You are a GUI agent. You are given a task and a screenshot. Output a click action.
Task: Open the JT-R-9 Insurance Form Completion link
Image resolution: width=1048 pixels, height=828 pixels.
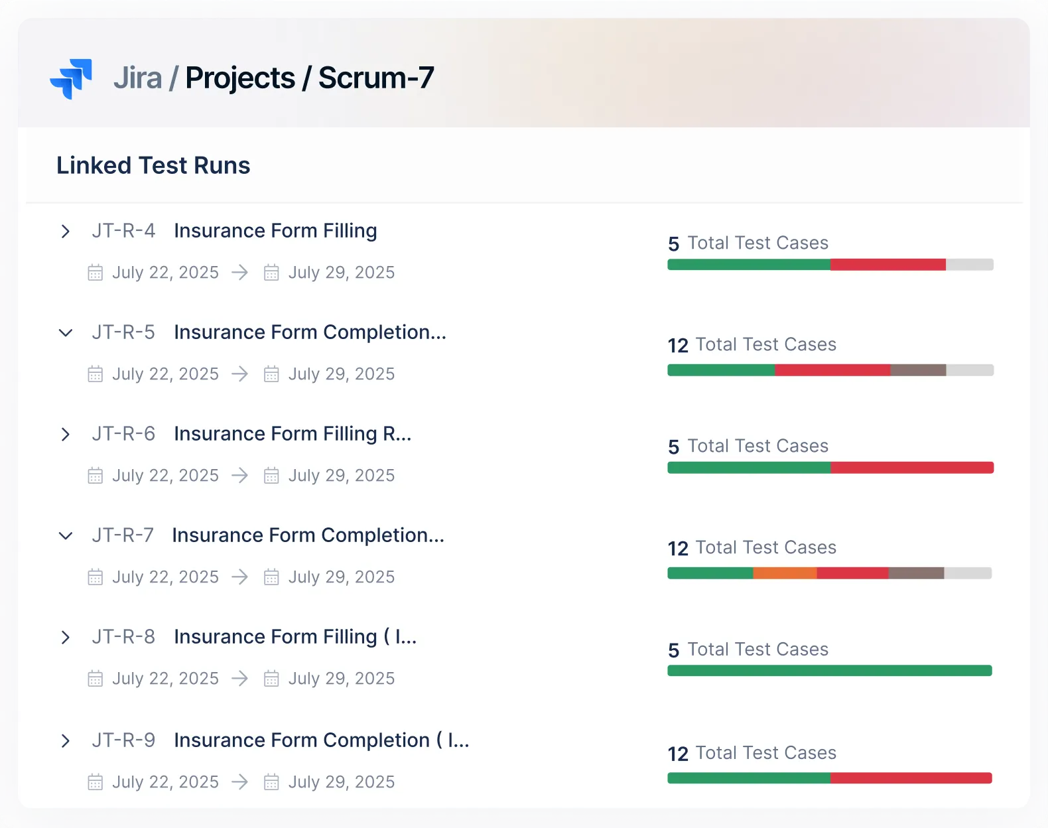click(x=321, y=740)
